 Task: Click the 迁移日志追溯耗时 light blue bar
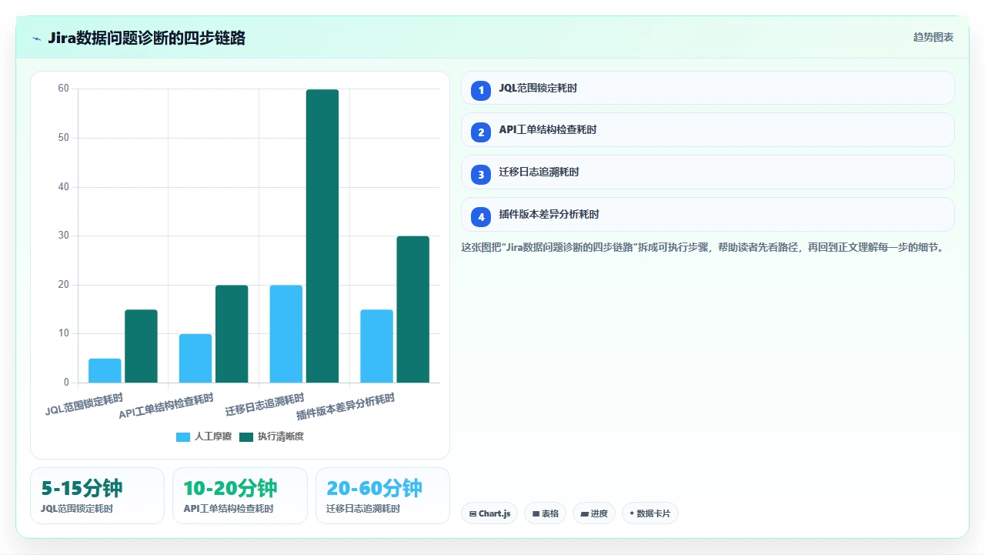point(286,333)
